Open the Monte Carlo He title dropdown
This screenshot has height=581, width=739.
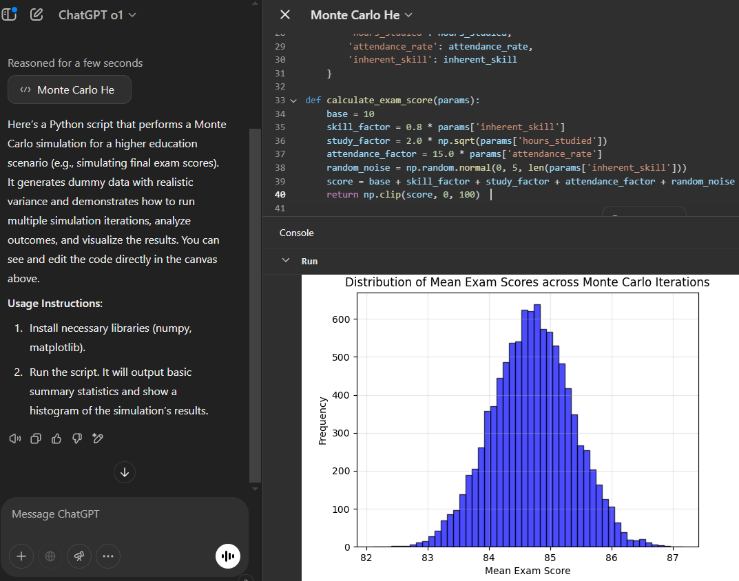pos(361,14)
